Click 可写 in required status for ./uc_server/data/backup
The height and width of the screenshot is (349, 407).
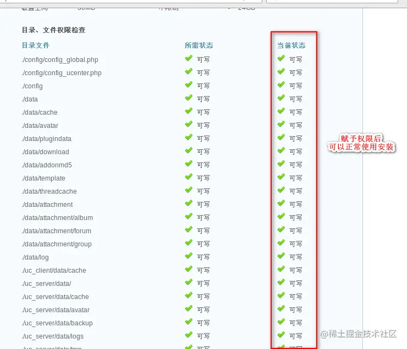coord(204,323)
